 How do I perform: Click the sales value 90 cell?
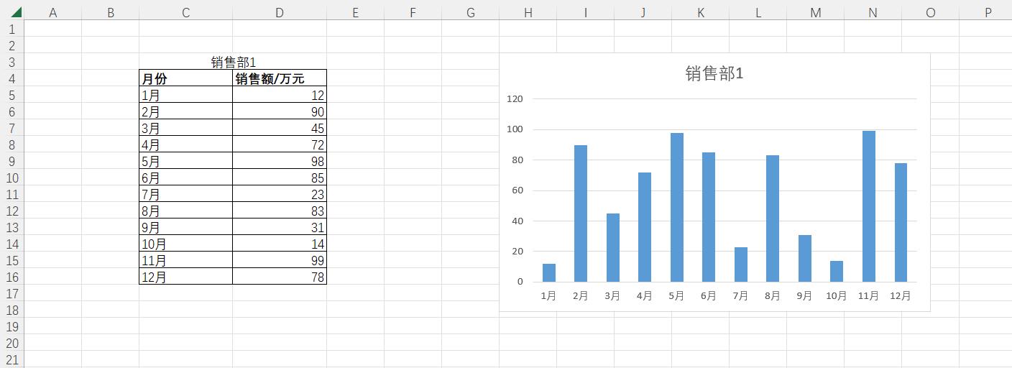click(x=279, y=111)
